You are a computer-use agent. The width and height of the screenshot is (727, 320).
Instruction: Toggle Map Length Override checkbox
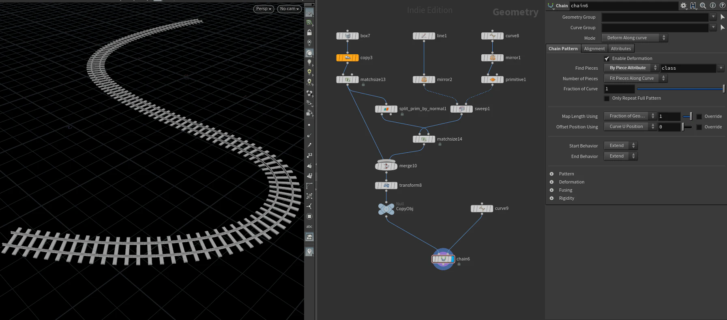click(699, 117)
